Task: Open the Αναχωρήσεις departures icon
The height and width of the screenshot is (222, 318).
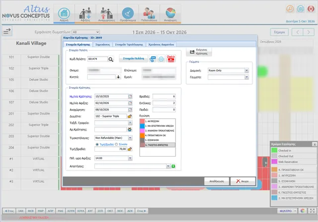Action: [x=107, y=13]
